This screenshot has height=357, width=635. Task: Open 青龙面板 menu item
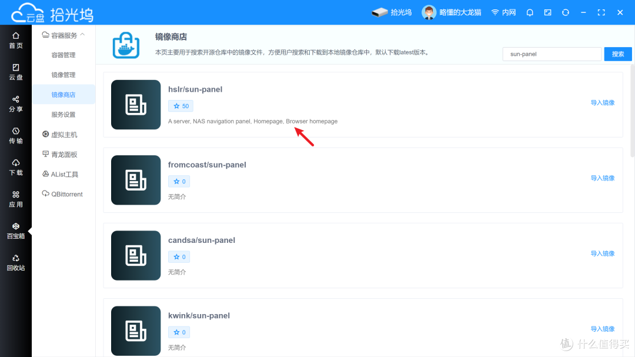[60, 155]
